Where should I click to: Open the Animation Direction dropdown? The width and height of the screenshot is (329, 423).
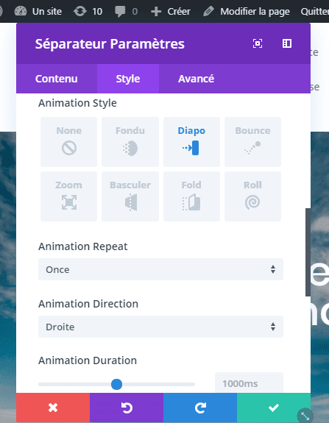(x=161, y=327)
